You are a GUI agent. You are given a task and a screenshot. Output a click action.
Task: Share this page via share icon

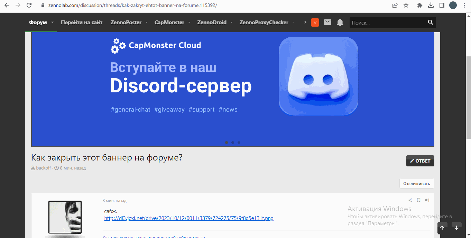[395, 5]
